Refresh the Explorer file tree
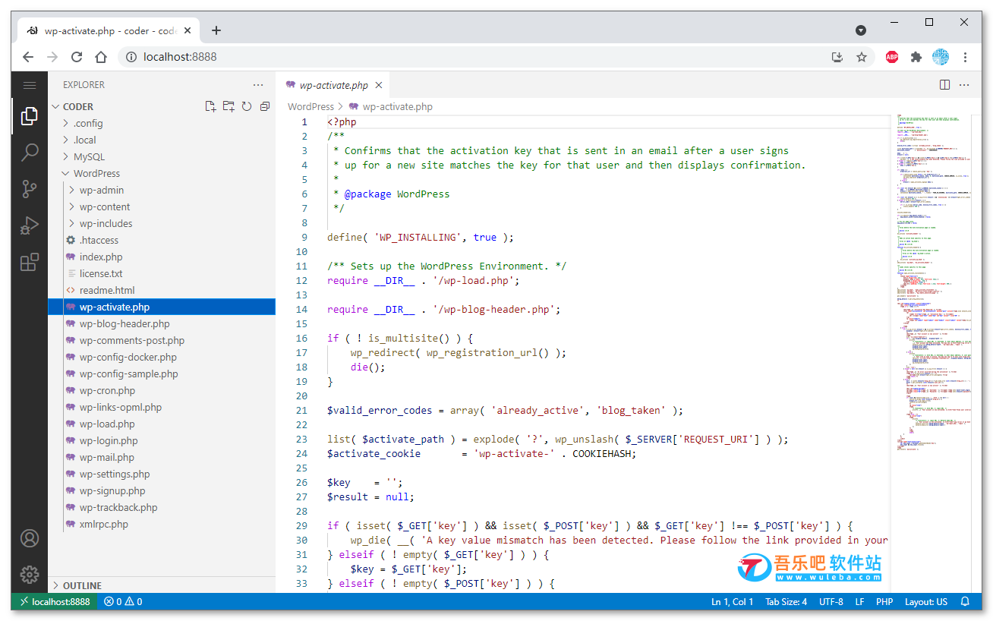The height and width of the screenshot is (621, 993). (x=247, y=106)
